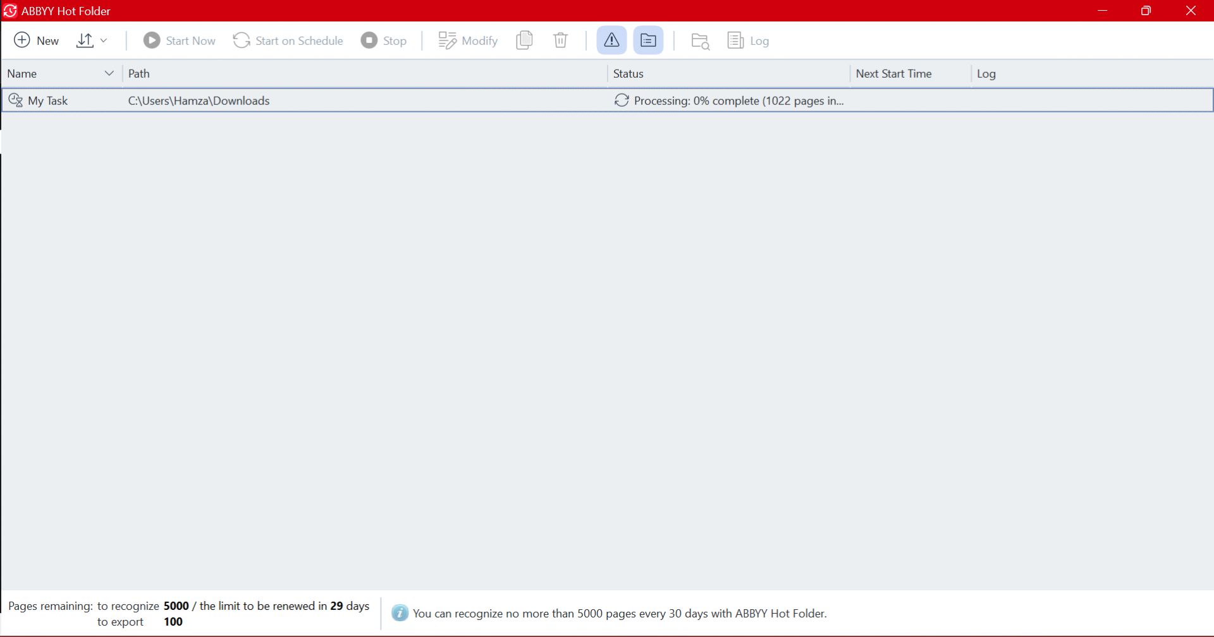This screenshot has width=1214, height=637.
Task: Click the 100 pages to export value
Action: click(x=173, y=621)
